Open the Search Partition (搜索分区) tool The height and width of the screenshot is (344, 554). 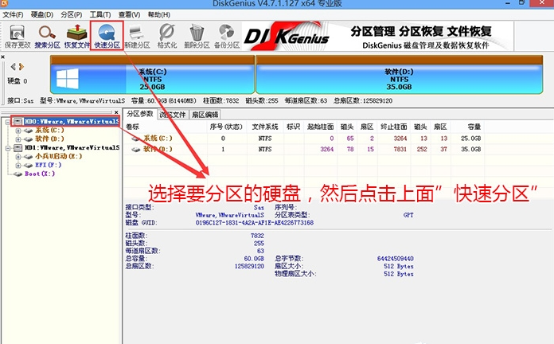click(x=47, y=36)
